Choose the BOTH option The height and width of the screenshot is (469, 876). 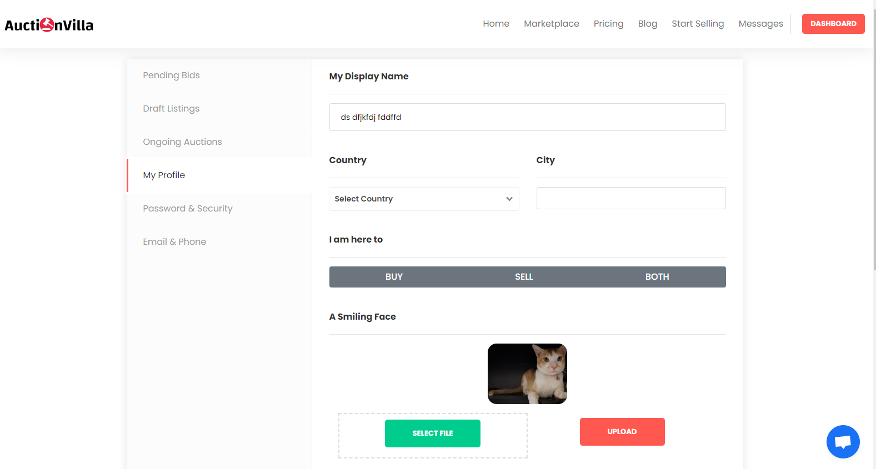tap(657, 277)
